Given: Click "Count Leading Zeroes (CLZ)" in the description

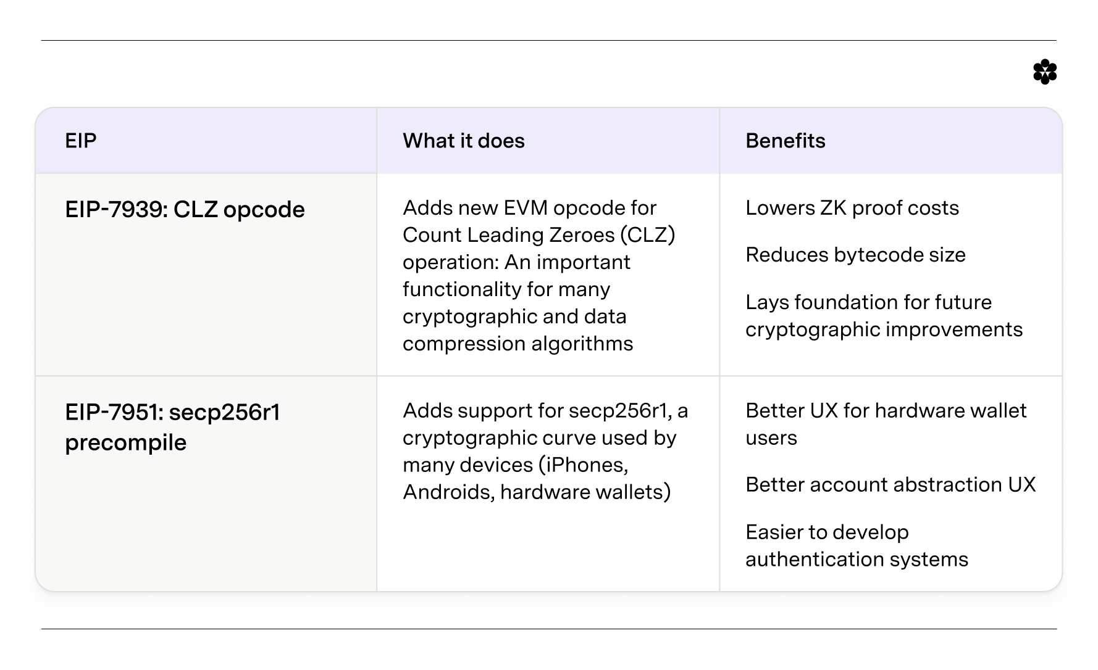Looking at the screenshot, I should click(x=539, y=235).
